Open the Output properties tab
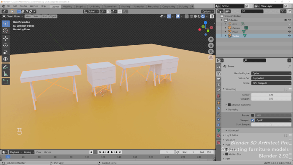The height and width of the screenshot is (165, 293). click(218, 79)
